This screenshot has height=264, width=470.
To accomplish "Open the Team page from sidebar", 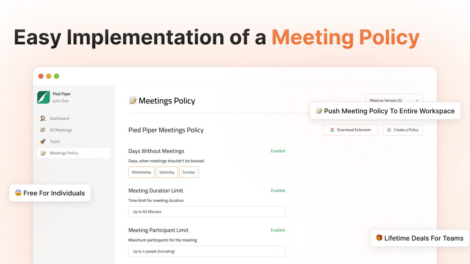I will 55,142.
